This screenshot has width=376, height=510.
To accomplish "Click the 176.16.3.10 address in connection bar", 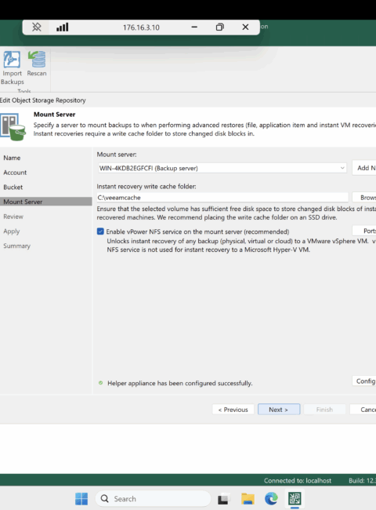I will point(141,27).
